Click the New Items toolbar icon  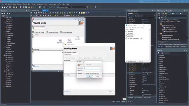tap(2, 7)
